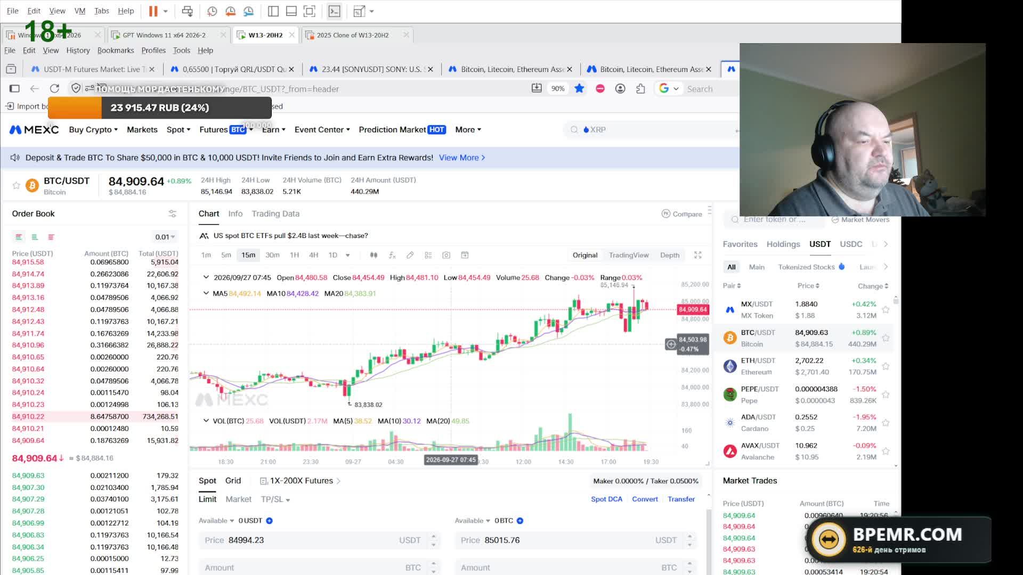Click the USDT Price input showing 84994.23

[320, 540]
